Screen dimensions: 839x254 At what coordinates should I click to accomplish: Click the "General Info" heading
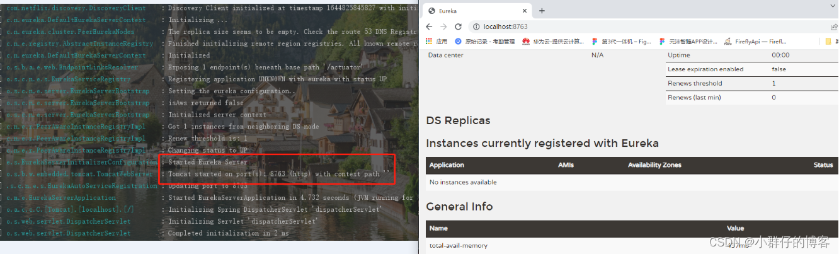click(x=459, y=207)
